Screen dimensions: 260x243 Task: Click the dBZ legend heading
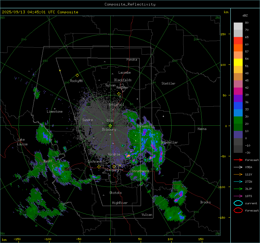click(x=245, y=16)
